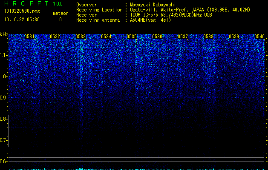This screenshot has width=268, height=170.
Task: Click the kHz axis unit label
Action: [4, 34]
